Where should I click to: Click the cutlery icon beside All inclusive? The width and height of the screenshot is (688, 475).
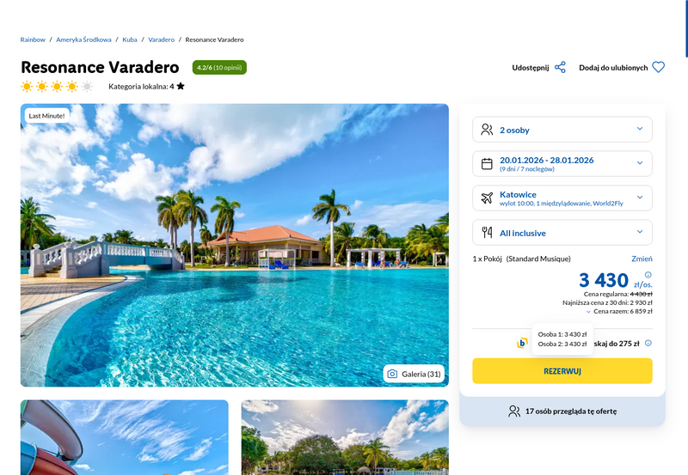487,232
